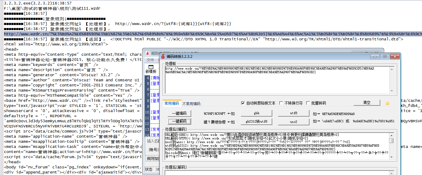Click the scrollbar thumb in the 处理后[编码] box
Image resolution: width=422 pixels, height=175 pixels.
pos(391,141)
